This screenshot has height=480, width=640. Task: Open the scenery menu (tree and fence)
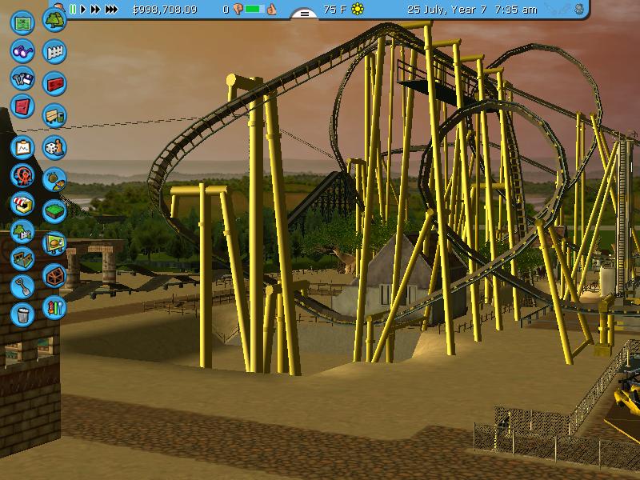[x=22, y=231]
